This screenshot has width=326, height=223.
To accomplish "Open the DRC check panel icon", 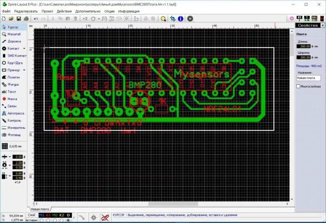I will coord(314,18).
